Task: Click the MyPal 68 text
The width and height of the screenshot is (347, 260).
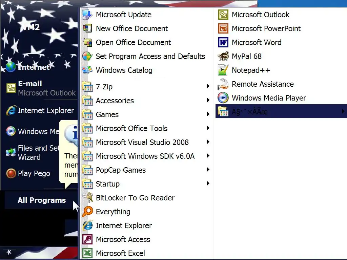Action: 247,57
